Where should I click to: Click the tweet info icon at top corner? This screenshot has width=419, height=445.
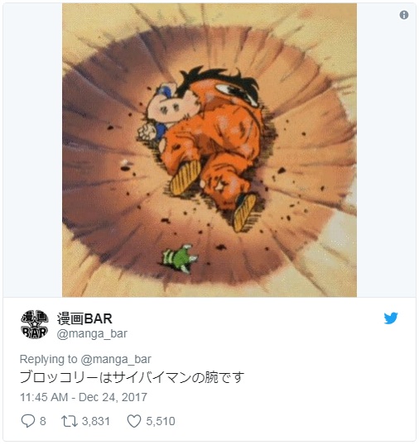point(403,15)
